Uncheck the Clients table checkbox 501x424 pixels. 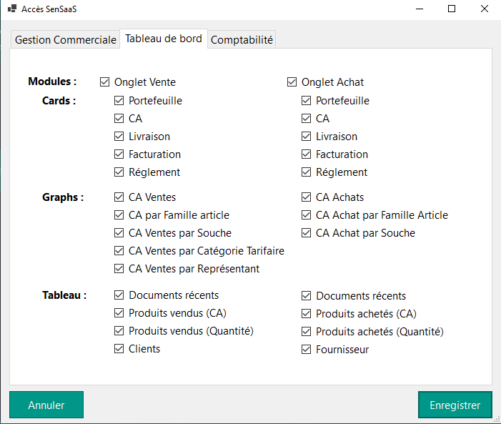coord(119,349)
